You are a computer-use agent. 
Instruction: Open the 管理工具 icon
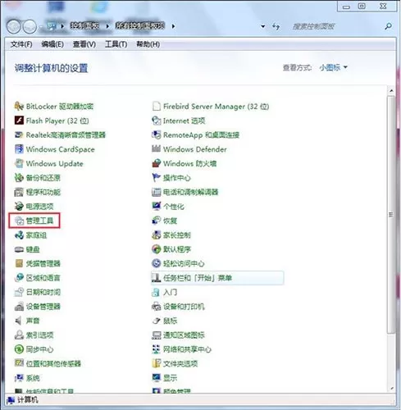(20, 221)
